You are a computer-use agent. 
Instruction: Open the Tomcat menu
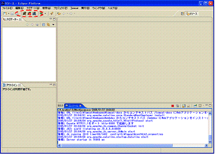[74, 8]
